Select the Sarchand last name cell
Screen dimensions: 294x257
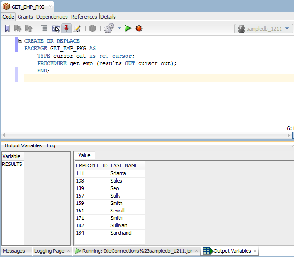click(x=127, y=233)
